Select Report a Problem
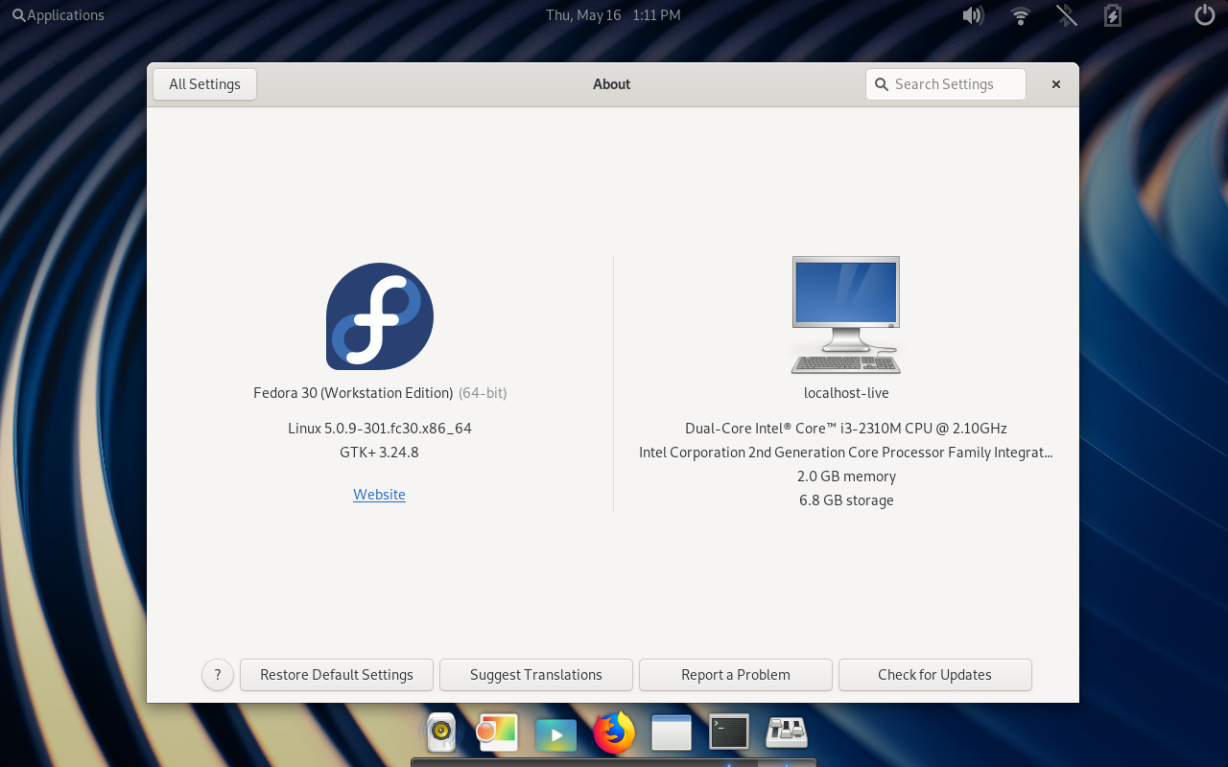This screenshot has width=1228, height=767. pos(735,675)
